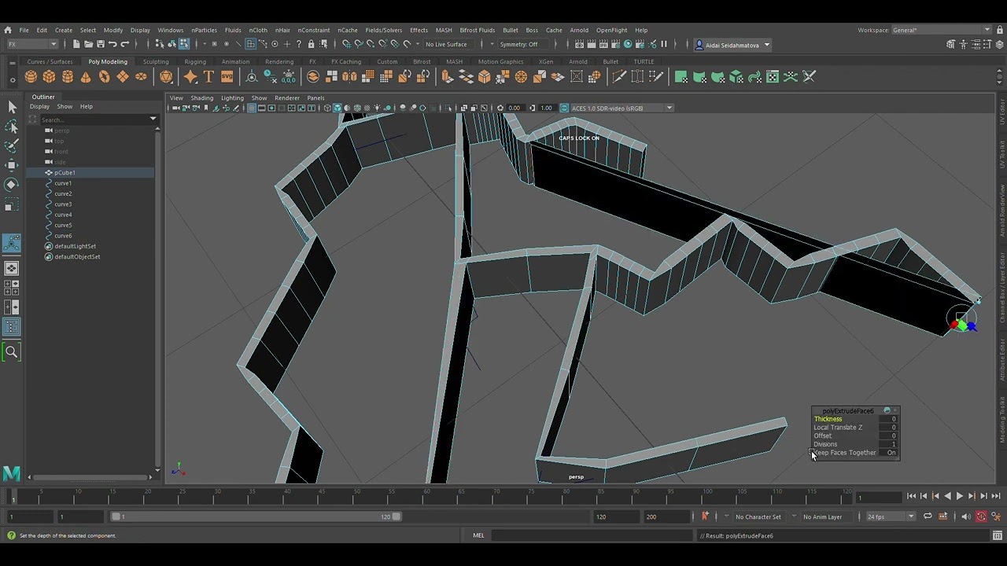Viewport: 1007px width, 566px height.
Task: Select pCube1 in the Outliner
Action: (x=65, y=173)
